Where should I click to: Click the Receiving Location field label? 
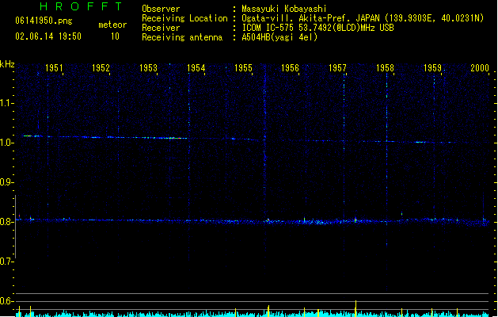(x=184, y=18)
